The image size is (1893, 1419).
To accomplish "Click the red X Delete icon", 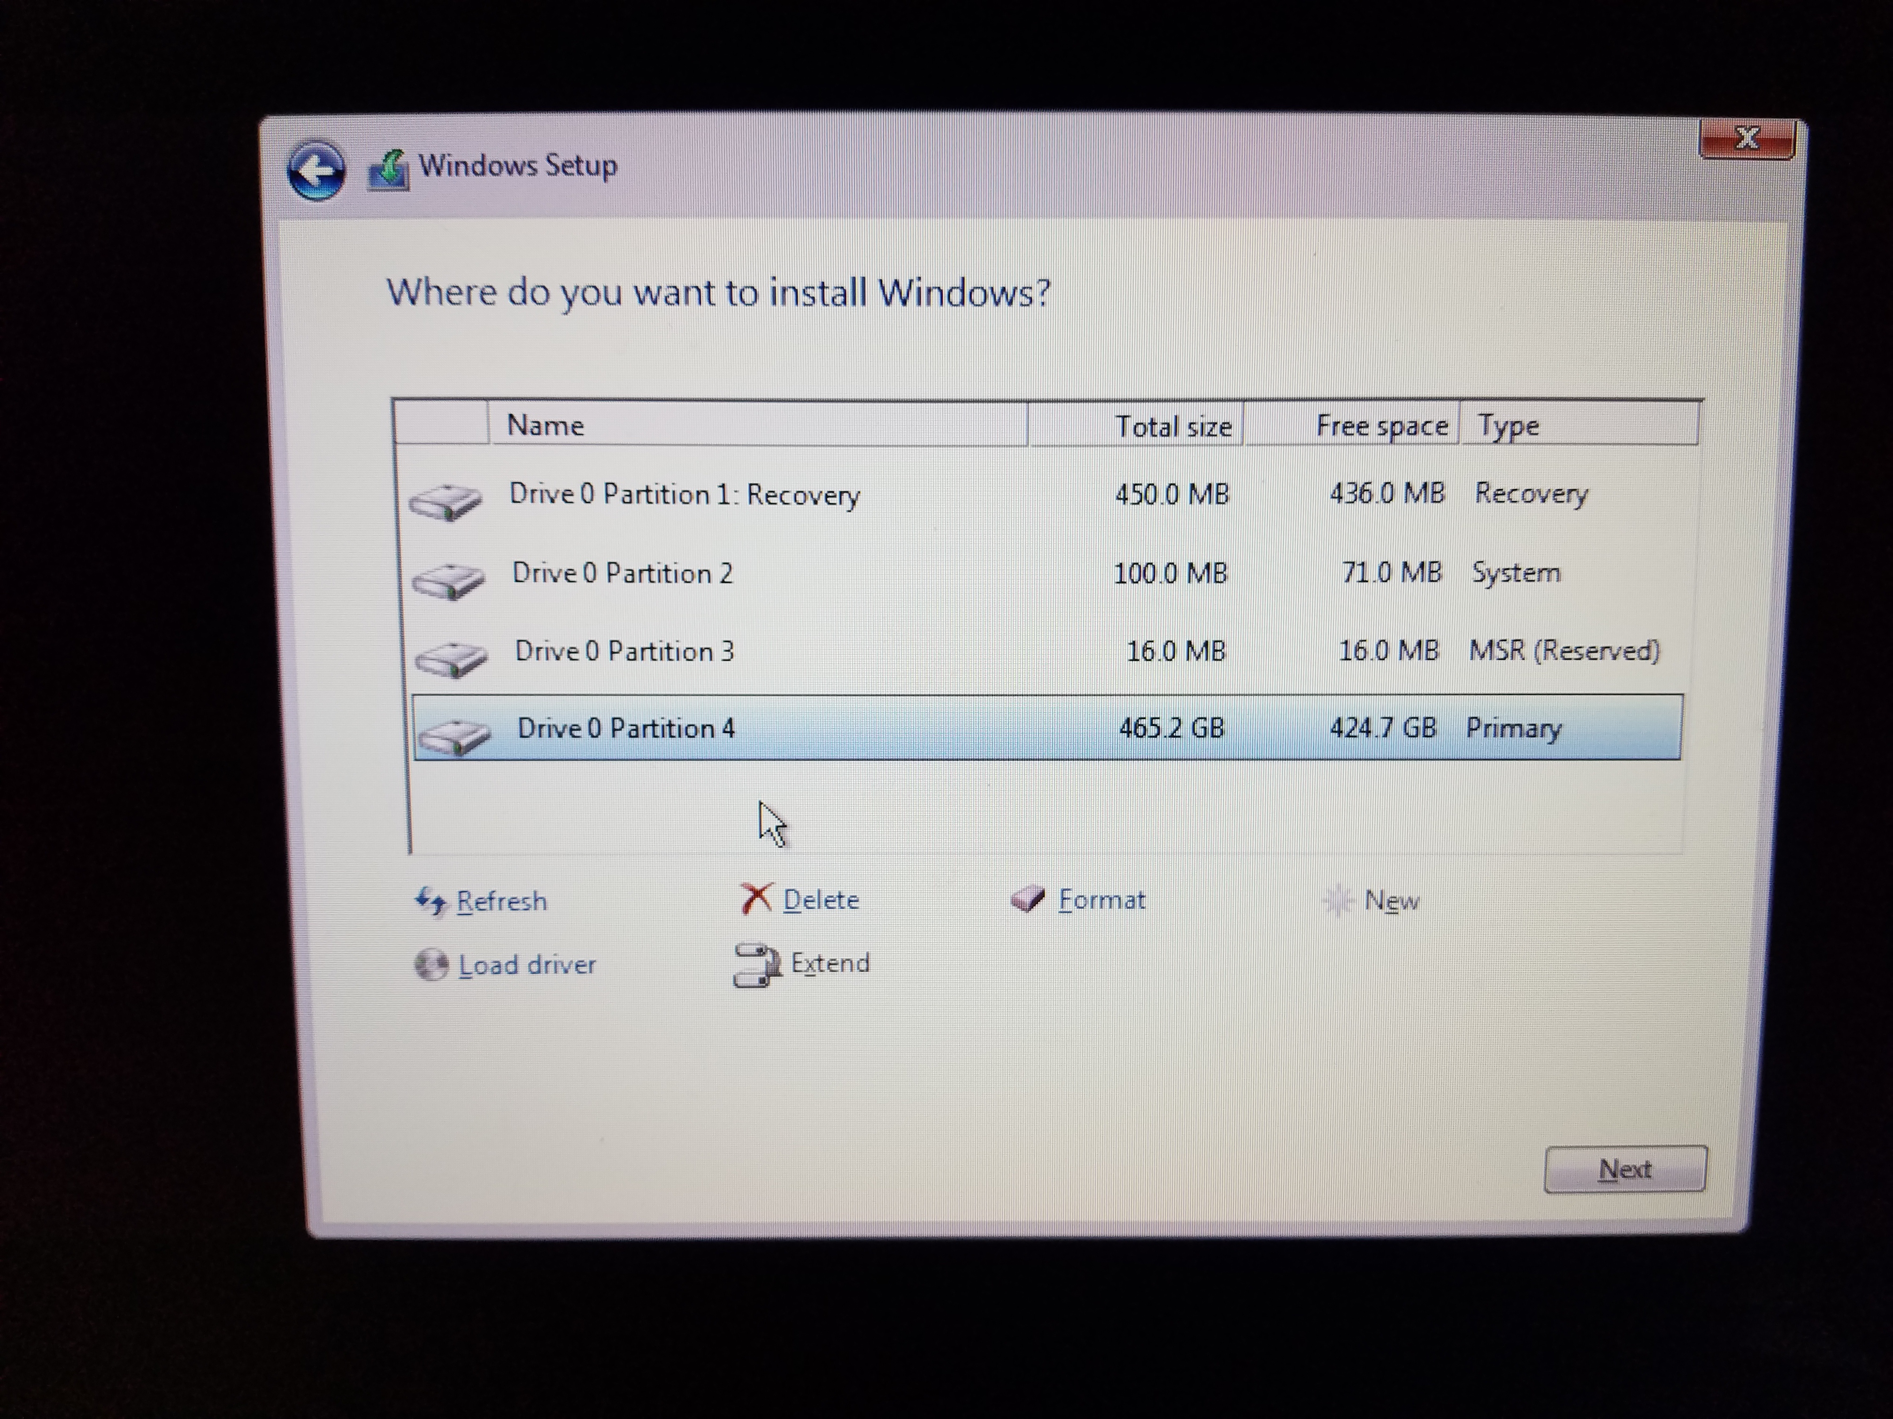I will point(756,899).
